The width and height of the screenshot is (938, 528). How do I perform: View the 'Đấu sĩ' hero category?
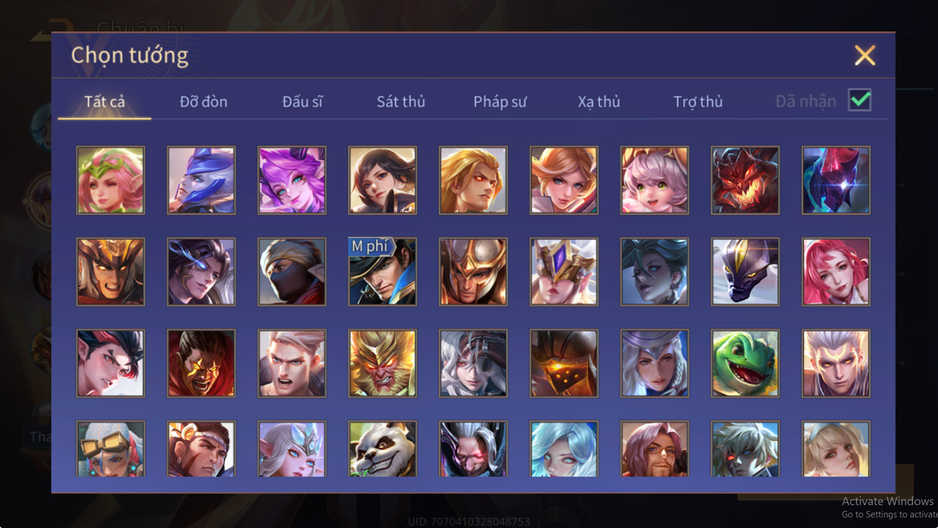[x=303, y=101]
